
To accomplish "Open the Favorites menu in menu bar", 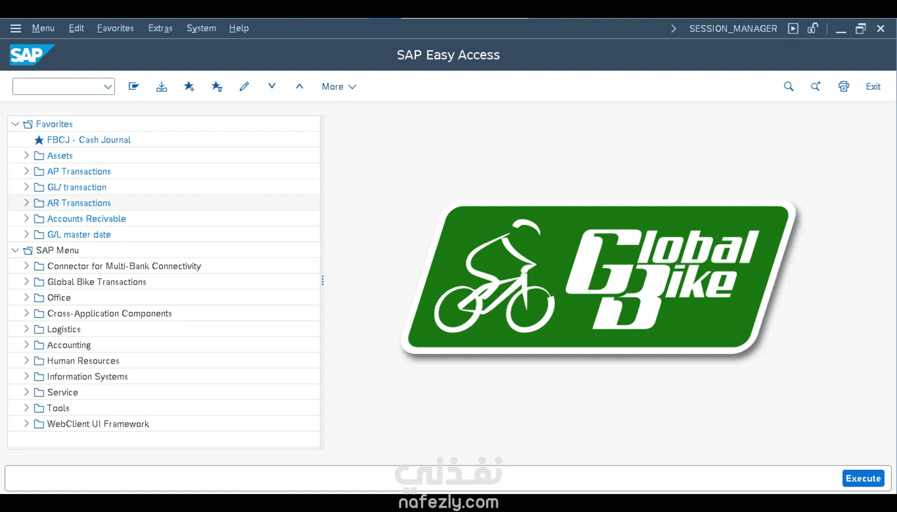I will tap(116, 29).
